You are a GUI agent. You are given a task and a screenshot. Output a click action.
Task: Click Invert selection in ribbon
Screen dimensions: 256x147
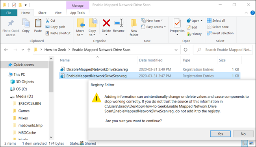pyautogui.click(x=220, y=33)
